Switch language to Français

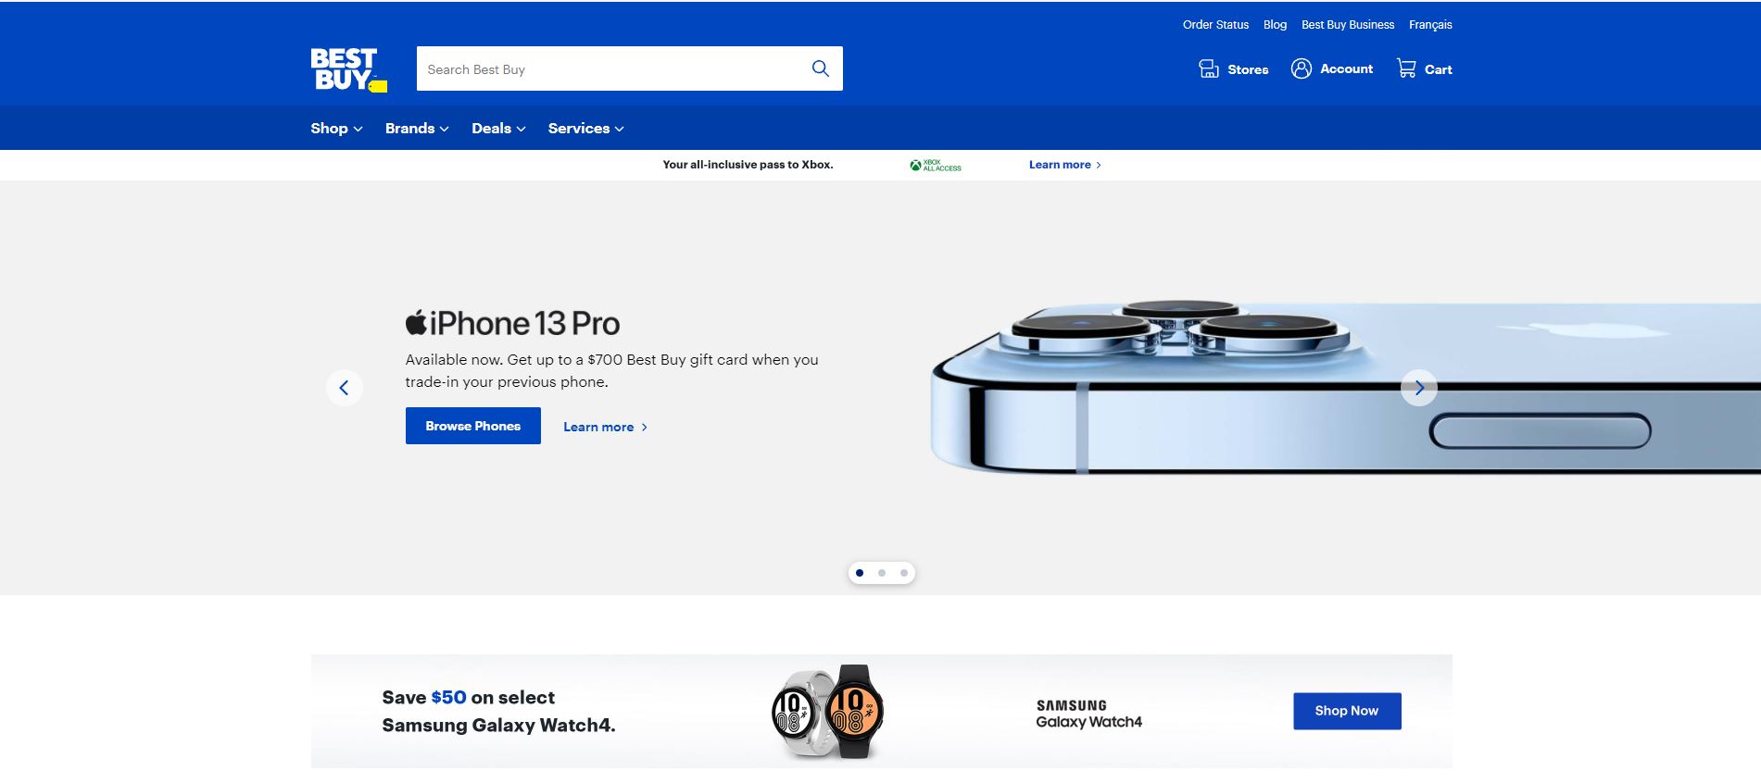click(x=1430, y=25)
